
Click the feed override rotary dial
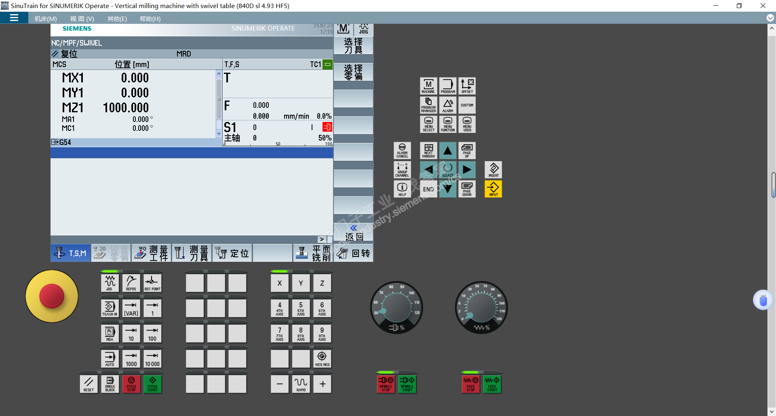481,308
